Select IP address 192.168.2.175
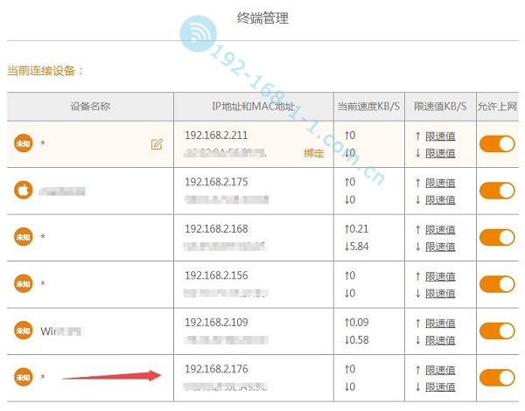Viewport: 525px width, 411px height. tap(216, 182)
